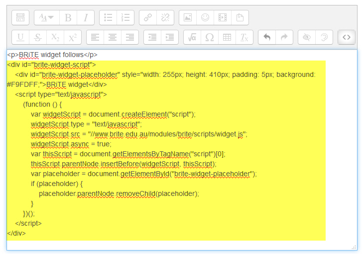Align text to the right
The height and width of the screenshot is (254, 362).
coord(130,37)
